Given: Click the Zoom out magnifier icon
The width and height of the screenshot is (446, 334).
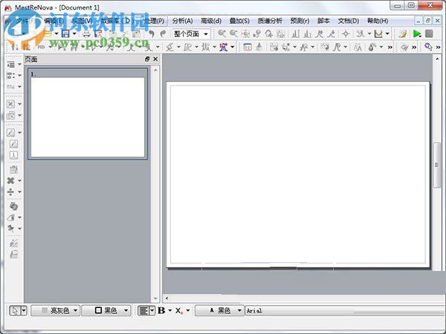Looking at the screenshot, I should (233, 34).
